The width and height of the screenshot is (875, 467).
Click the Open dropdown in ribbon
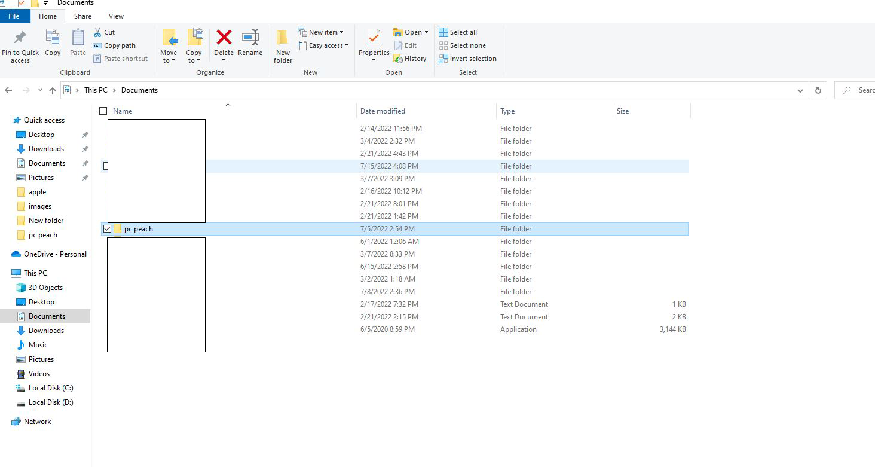pos(411,32)
